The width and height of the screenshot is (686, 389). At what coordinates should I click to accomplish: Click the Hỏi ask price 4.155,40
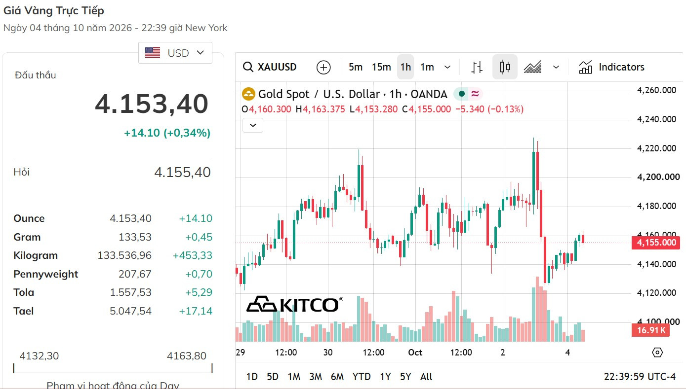tap(182, 172)
